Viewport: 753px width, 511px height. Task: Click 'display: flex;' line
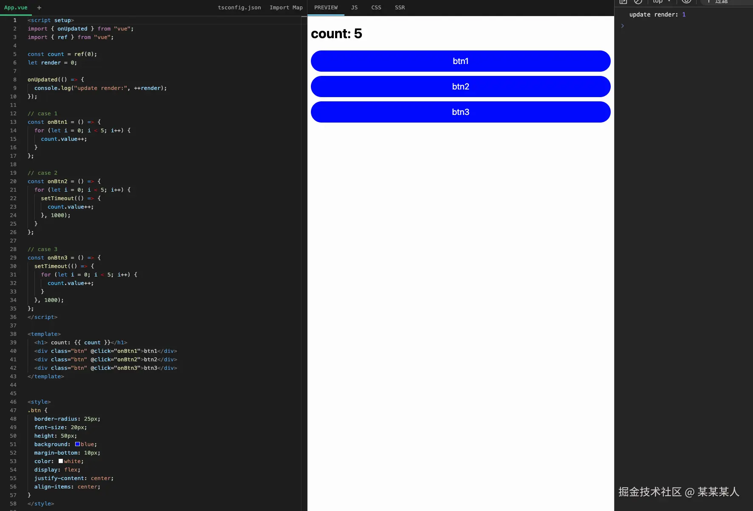pos(57,469)
